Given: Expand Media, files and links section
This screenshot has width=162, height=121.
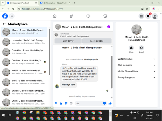Looking at the screenshot, I should tap(136, 71).
